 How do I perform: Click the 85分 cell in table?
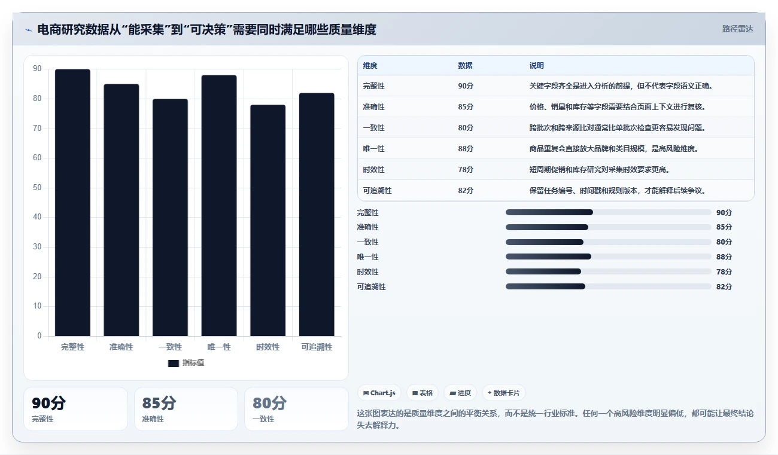(466, 107)
